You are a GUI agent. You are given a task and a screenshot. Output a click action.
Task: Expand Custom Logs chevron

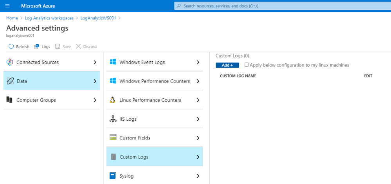[198, 157]
